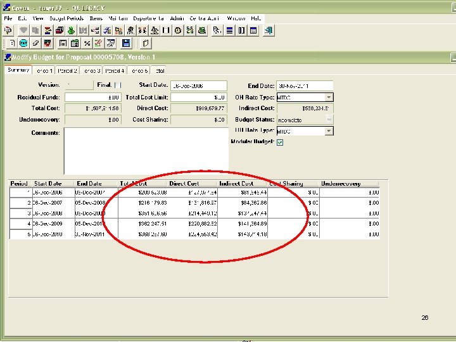Open the File menu
The image size is (456, 342).
[8, 18]
